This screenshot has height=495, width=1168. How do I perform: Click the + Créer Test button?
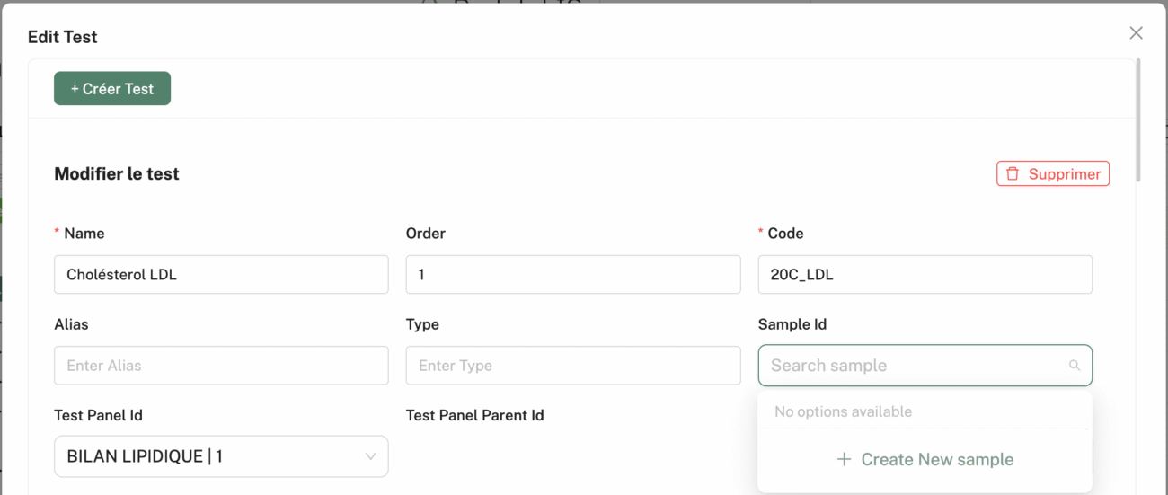click(x=112, y=89)
